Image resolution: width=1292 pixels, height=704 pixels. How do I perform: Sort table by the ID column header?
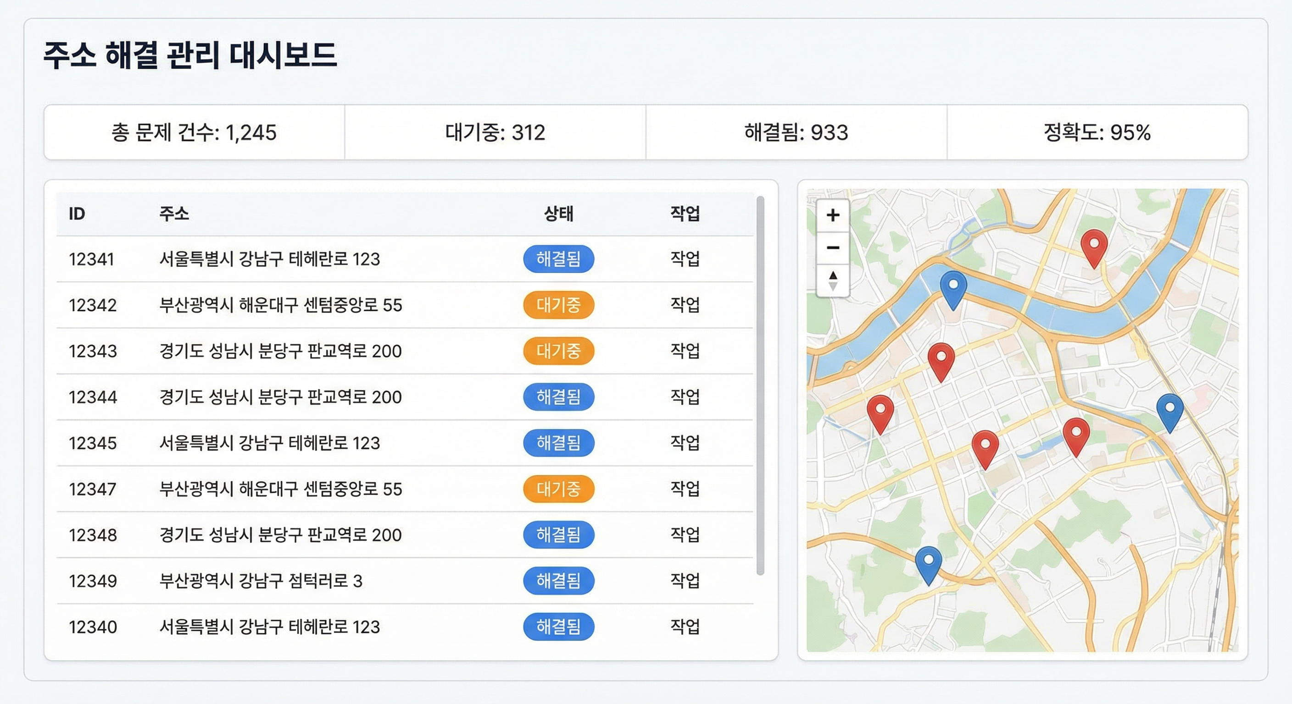tap(77, 214)
